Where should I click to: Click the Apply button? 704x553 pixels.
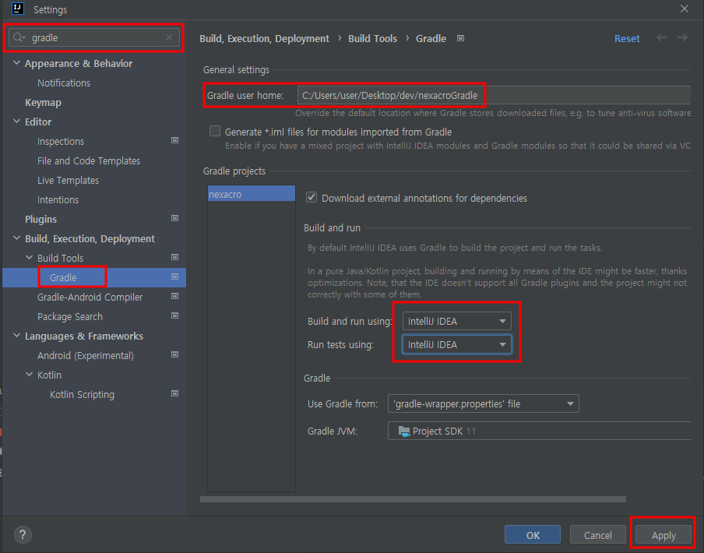(x=664, y=534)
